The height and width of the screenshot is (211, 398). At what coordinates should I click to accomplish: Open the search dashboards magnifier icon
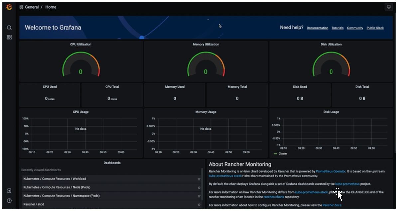tap(9, 28)
